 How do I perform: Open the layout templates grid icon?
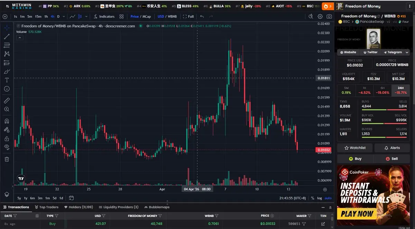click(x=121, y=17)
